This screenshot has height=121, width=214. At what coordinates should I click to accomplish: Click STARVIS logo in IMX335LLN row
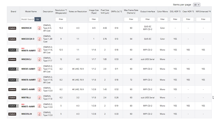coord(12,114)
